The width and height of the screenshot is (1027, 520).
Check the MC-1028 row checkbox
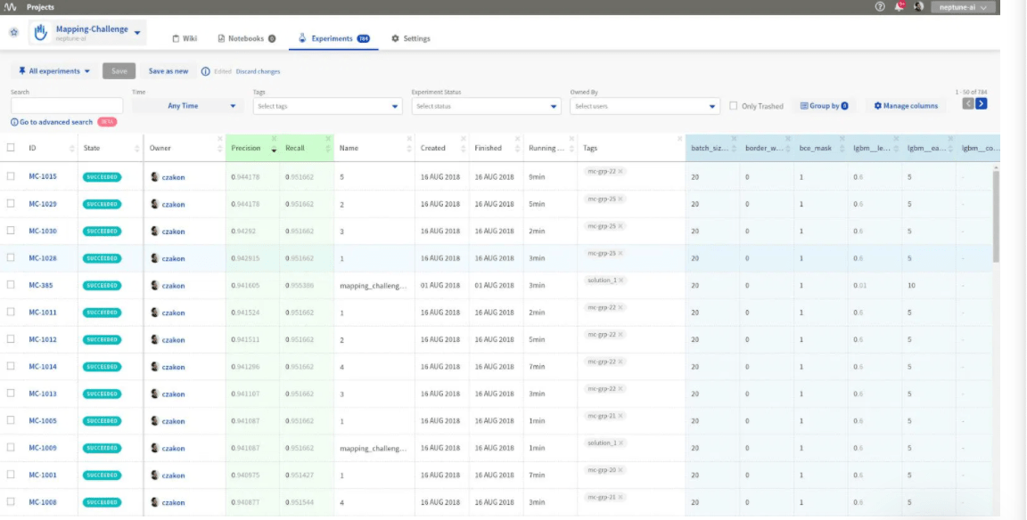click(11, 257)
